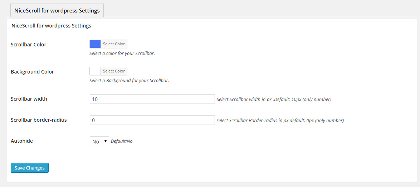Click the Save Changes button
The width and height of the screenshot is (420, 187).
click(29, 168)
